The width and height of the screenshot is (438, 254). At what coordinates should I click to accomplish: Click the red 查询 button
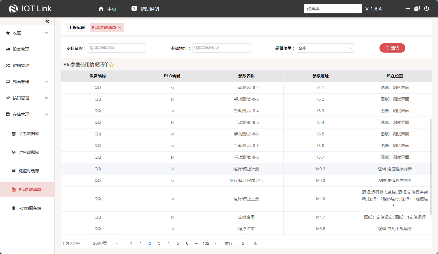(392, 48)
